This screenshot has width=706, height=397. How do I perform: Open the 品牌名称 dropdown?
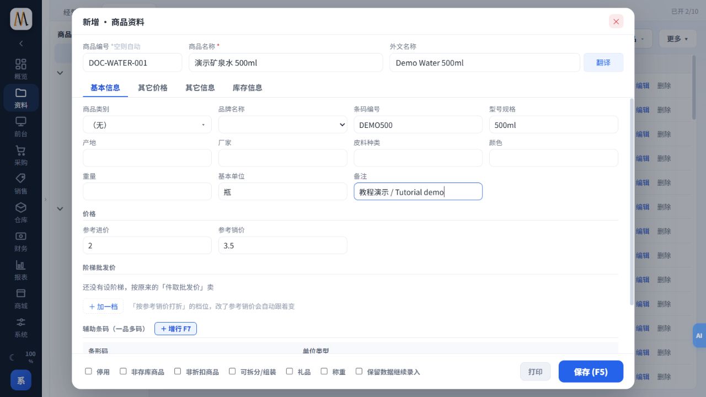tap(283, 125)
